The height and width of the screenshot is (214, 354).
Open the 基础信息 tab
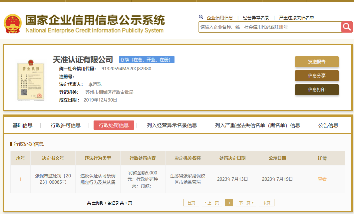coord(23,125)
